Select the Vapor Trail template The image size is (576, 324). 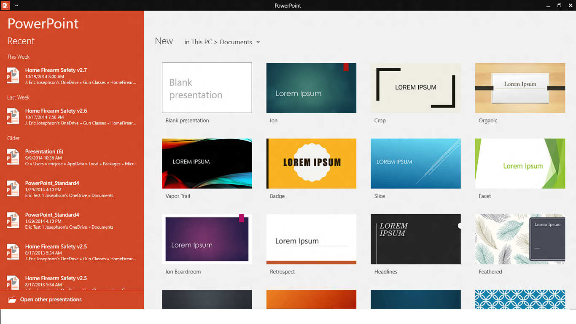coord(207,163)
